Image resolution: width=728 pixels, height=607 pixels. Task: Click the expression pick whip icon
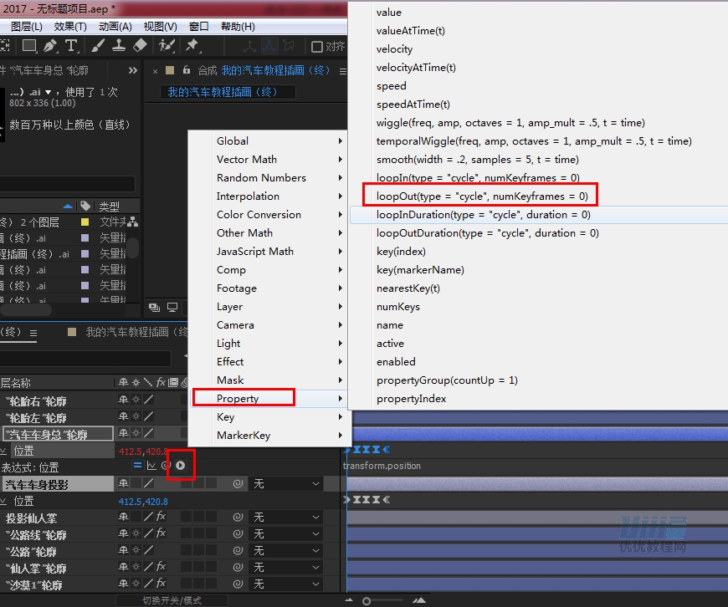[x=166, y=465]
